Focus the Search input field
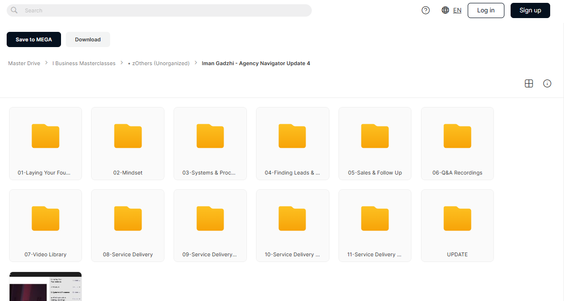Screen dimensions: 564x301 (x=159, y=10)
